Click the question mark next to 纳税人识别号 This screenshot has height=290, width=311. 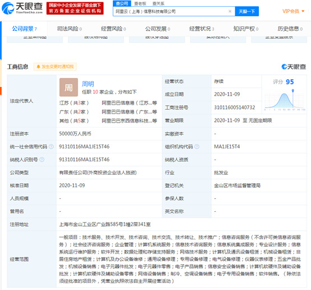click(42, 160)
